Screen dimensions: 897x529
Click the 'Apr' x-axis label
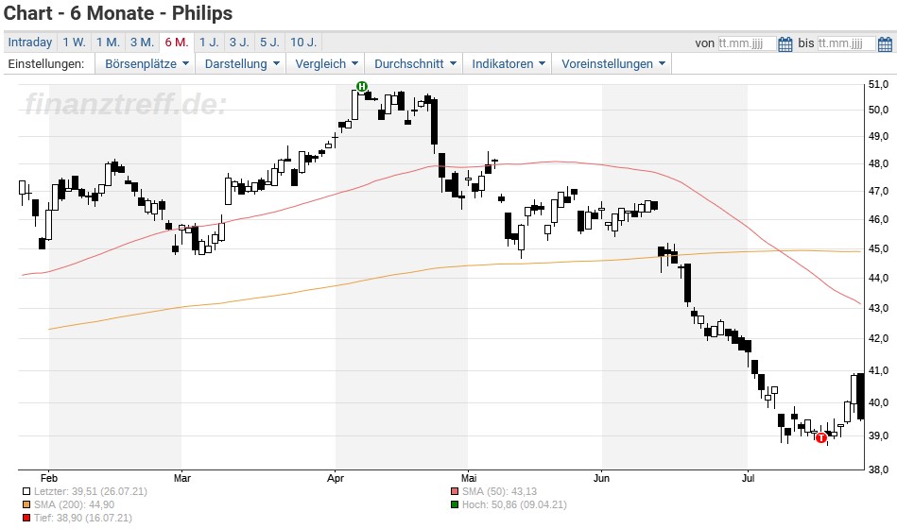(x=336, y=478)
